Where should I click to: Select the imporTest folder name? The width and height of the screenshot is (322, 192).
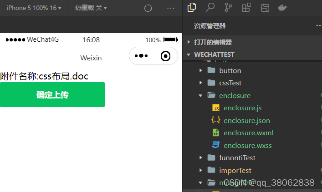[x=235, y=170]
